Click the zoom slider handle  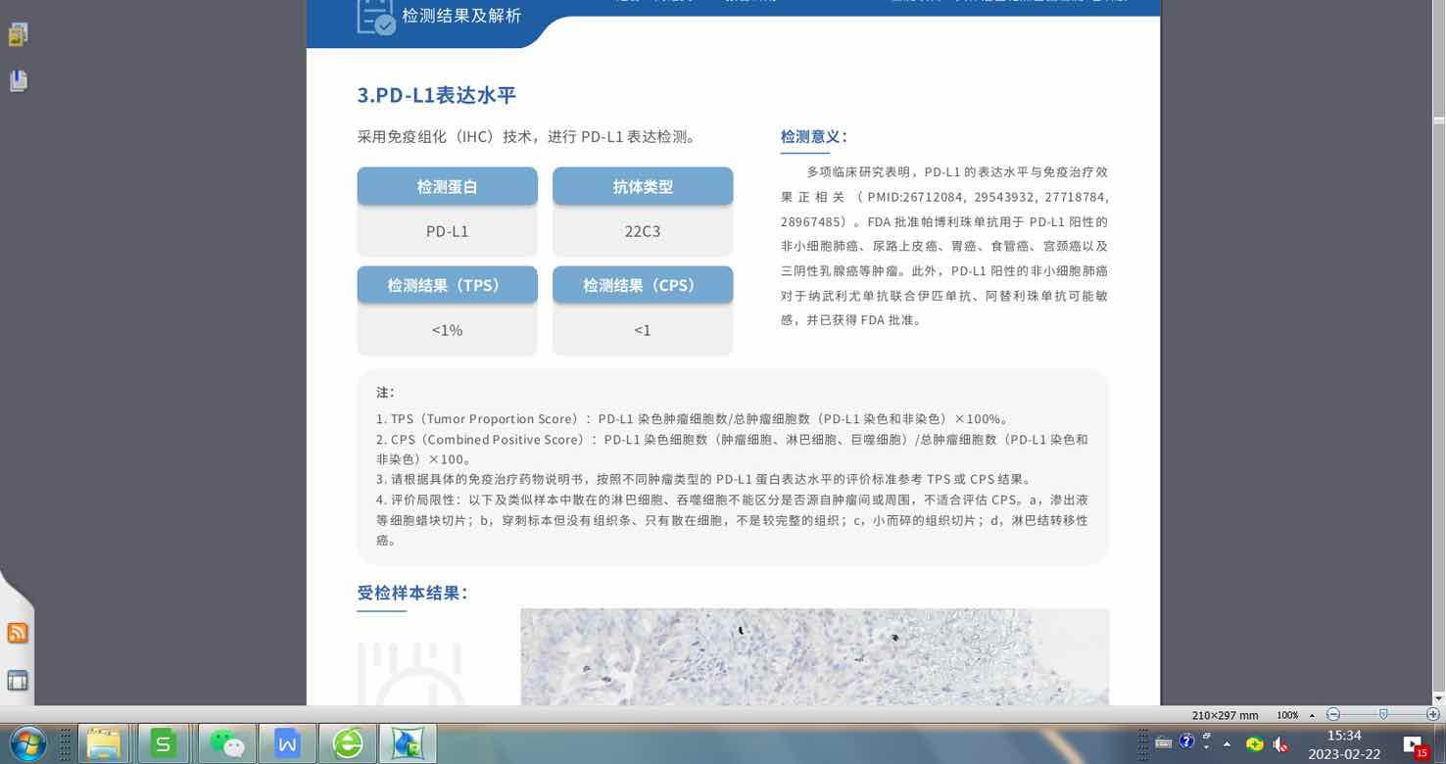click(1383, 715)
